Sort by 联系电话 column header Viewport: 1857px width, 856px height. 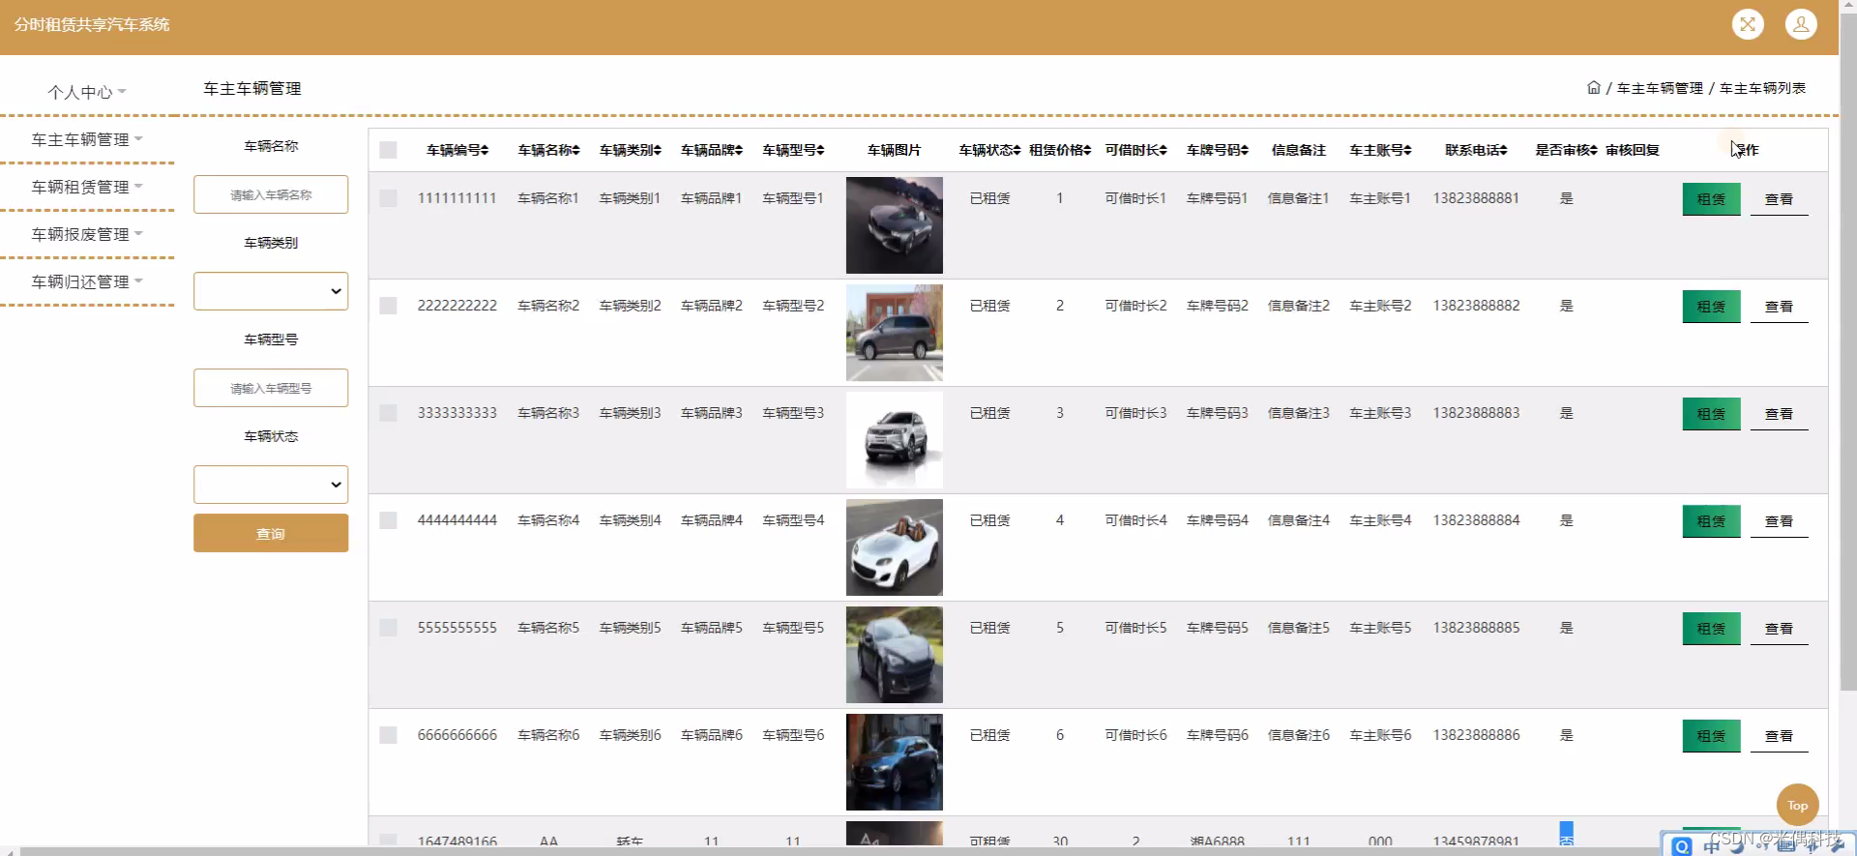click(x=1476, y=150)
